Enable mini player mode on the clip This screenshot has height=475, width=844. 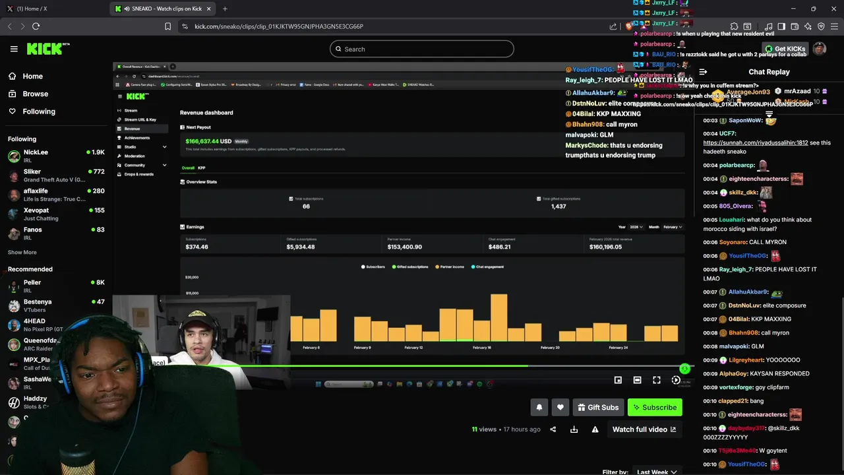point(618,380)
